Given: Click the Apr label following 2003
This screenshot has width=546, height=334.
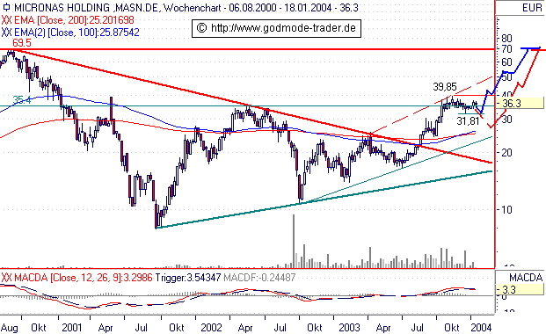Looking at the screenshot, I should click(383, 328).
